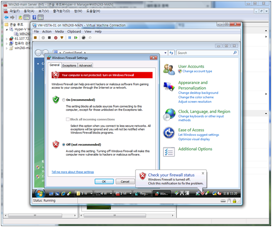Viewport: 272px width, 227px height.
Task: Send Ctrl+Alt+Delete to the virtual machine
Action: [35, 38]
